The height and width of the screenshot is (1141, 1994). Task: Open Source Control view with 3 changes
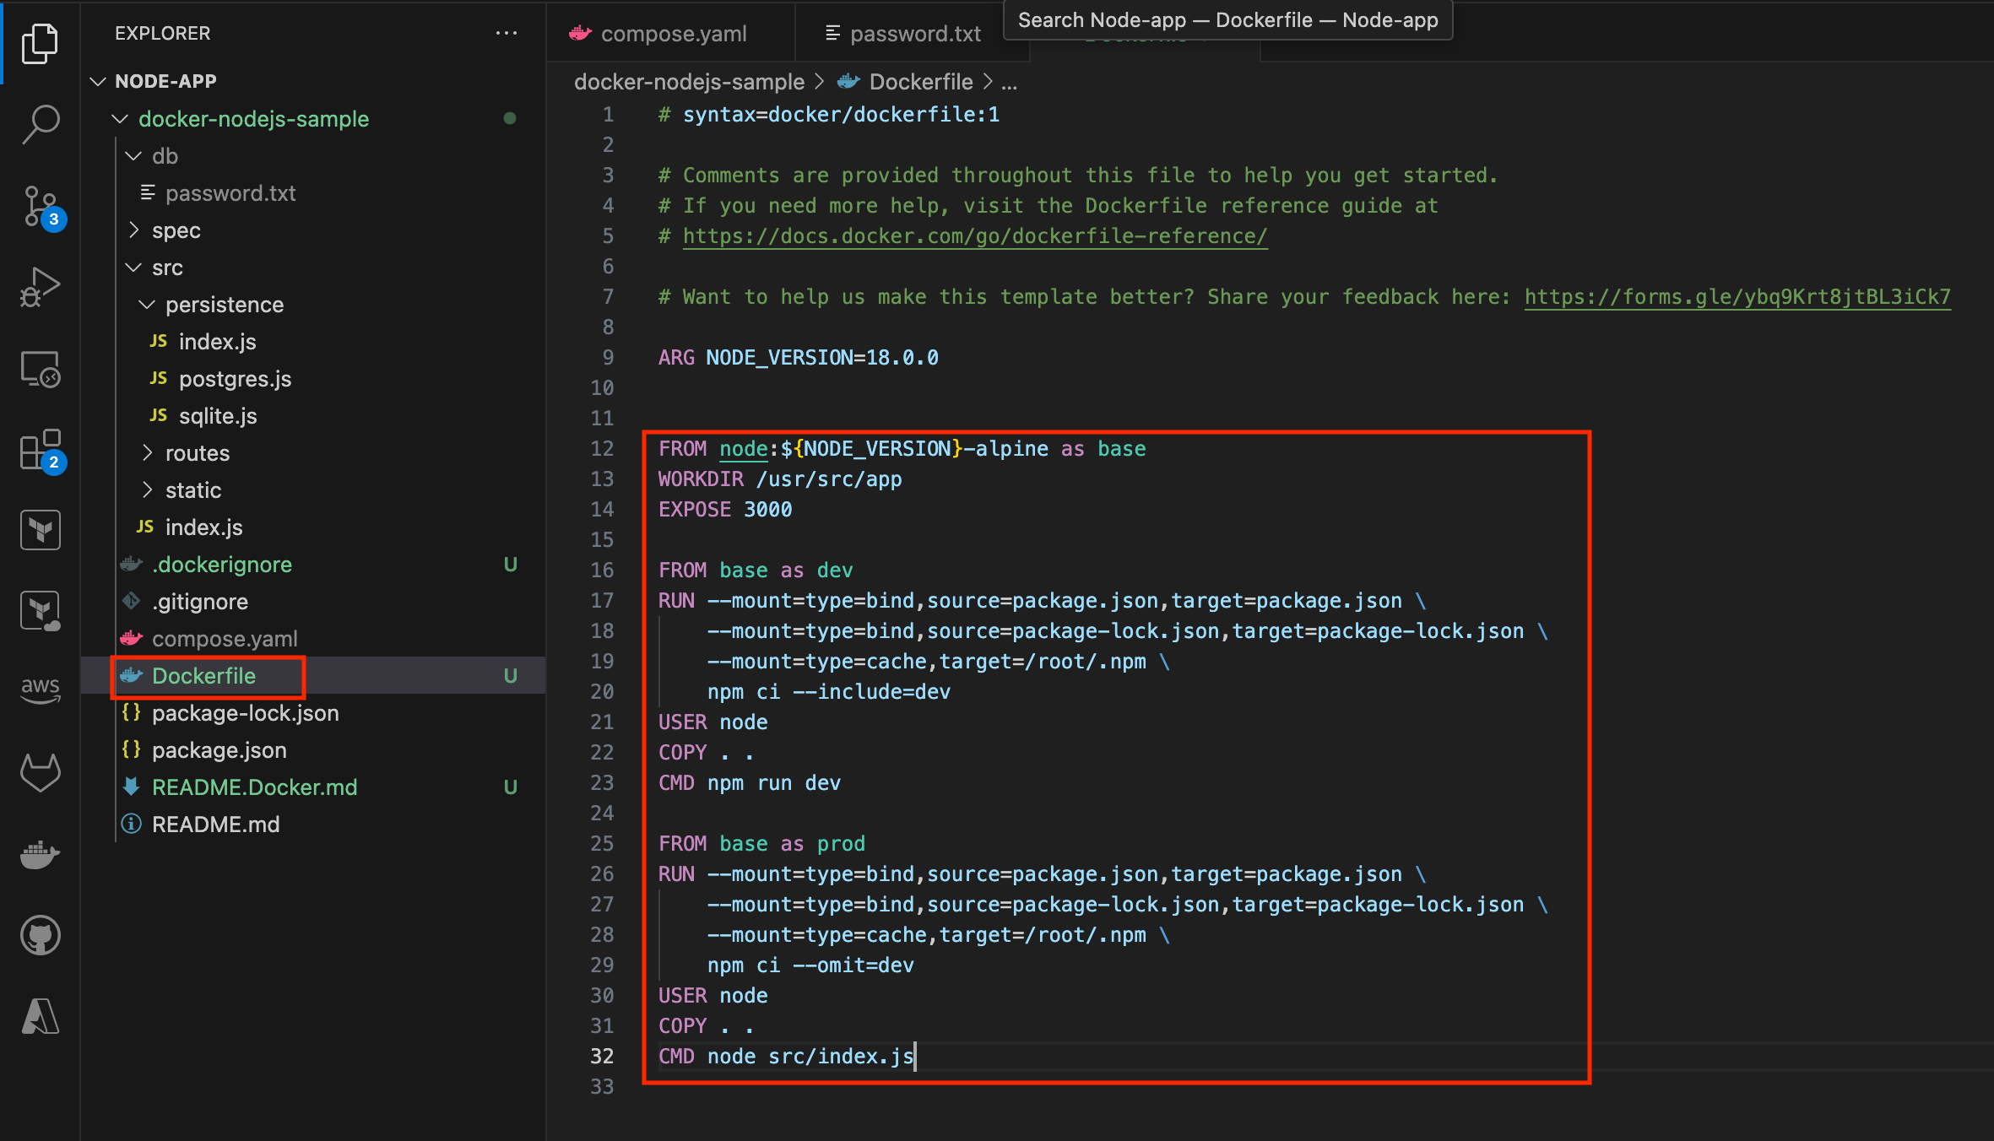[42, 207]
